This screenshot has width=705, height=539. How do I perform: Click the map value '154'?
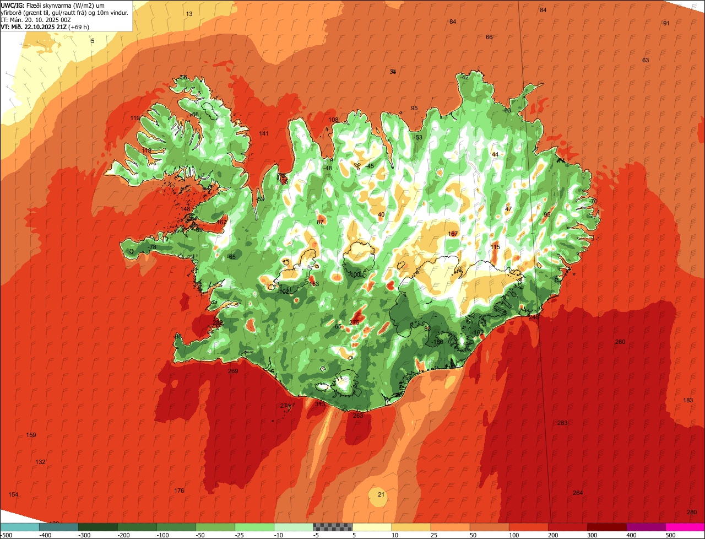(x=13, y=494)
